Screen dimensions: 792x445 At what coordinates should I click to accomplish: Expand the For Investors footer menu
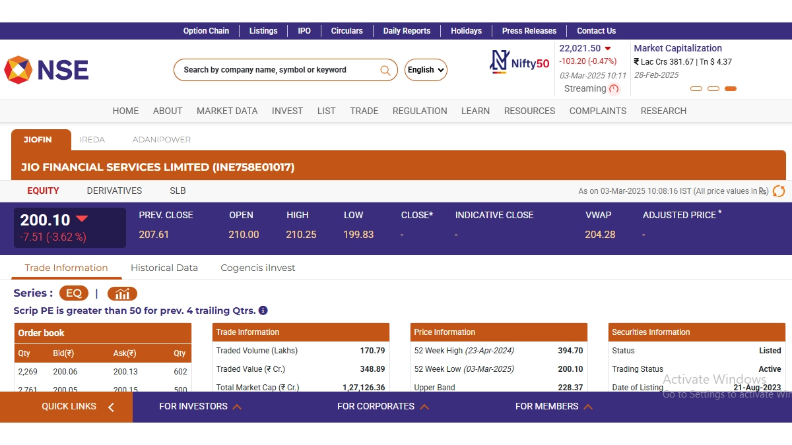200,407
